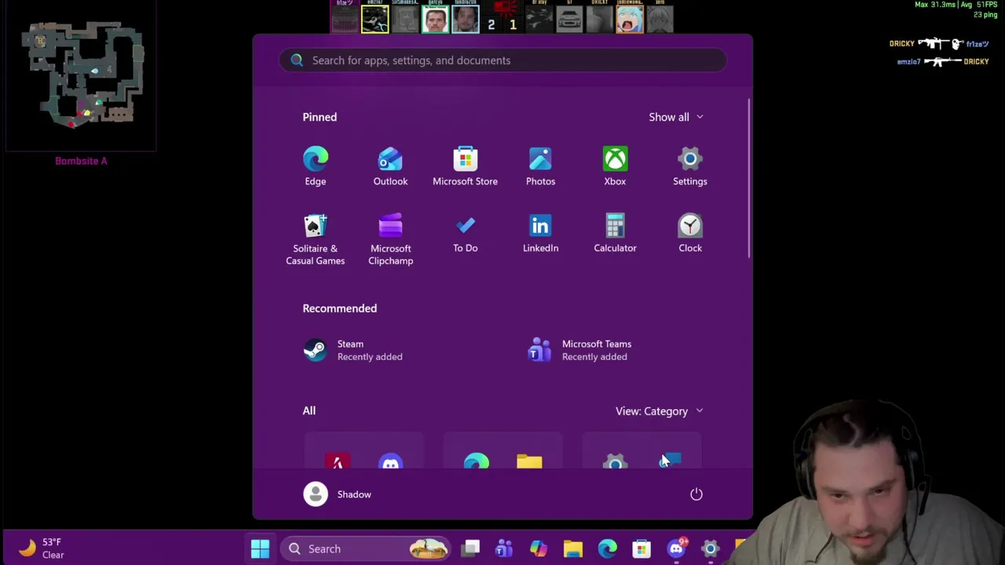Image resolution: width=1005 pixels, height=565 pixels.
Task: Open Settings from the taskbar
Action: [x=710, y=549]
